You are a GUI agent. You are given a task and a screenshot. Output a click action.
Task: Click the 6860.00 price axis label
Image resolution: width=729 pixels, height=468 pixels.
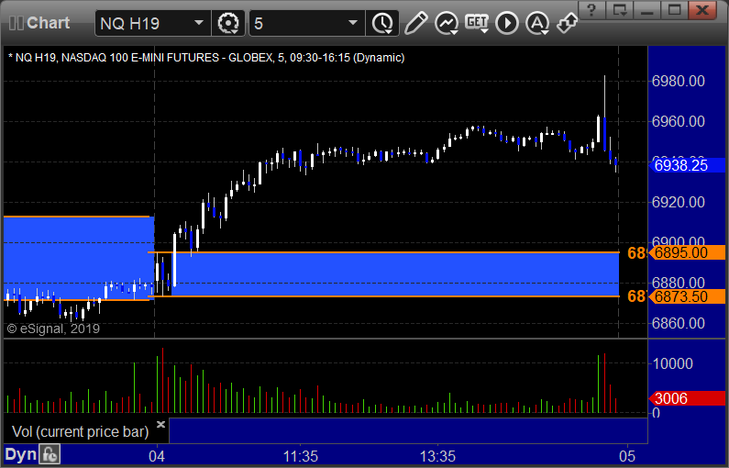pyautogui.click(x=679, y=323)
